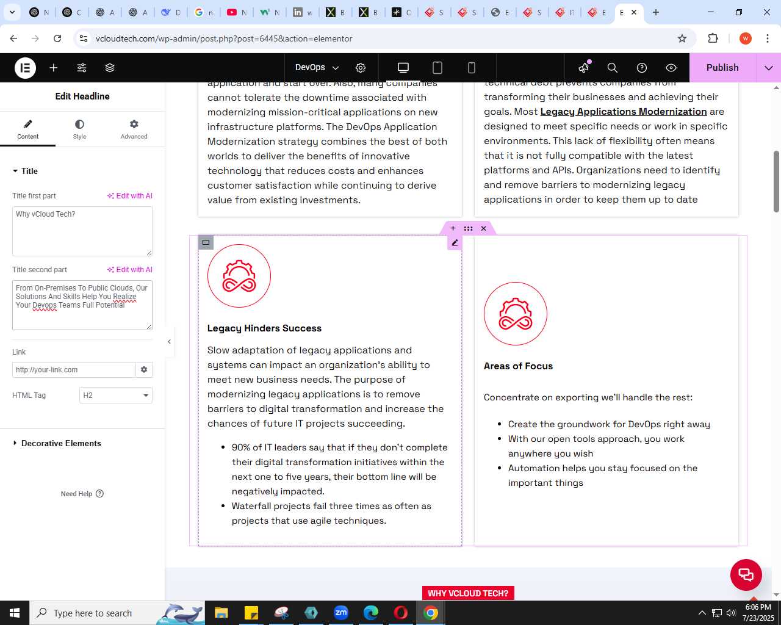Screen dimensions: 781x625
Task: Switch to the Content tab
Action: (27, 129)
